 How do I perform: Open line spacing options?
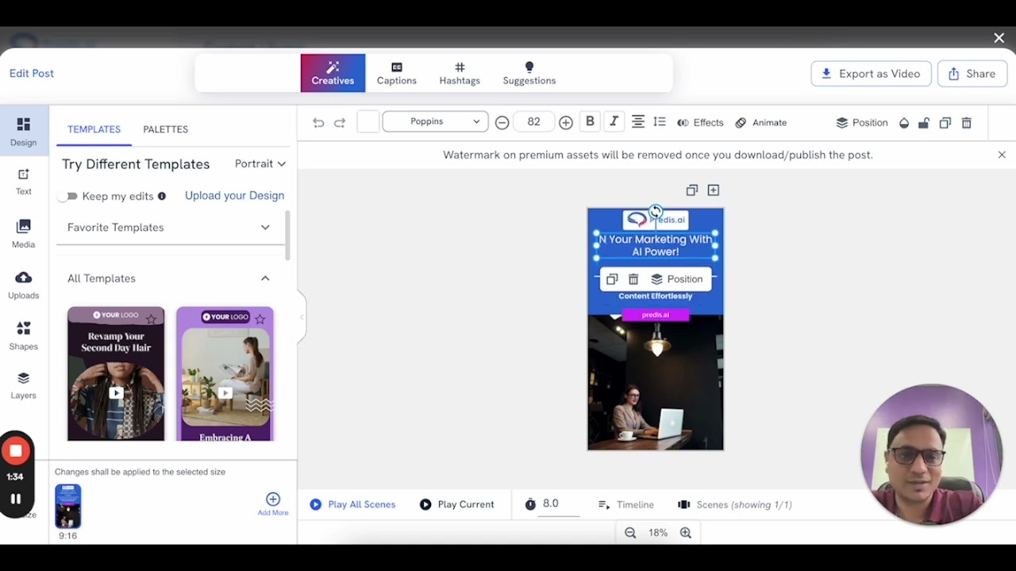[x=660, y=121]
